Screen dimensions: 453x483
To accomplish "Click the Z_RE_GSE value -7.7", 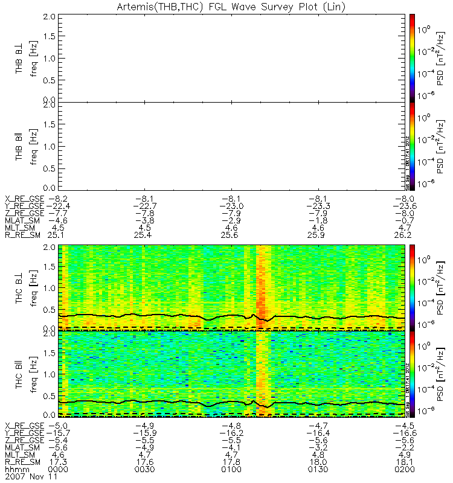I will tap(57, 214).
